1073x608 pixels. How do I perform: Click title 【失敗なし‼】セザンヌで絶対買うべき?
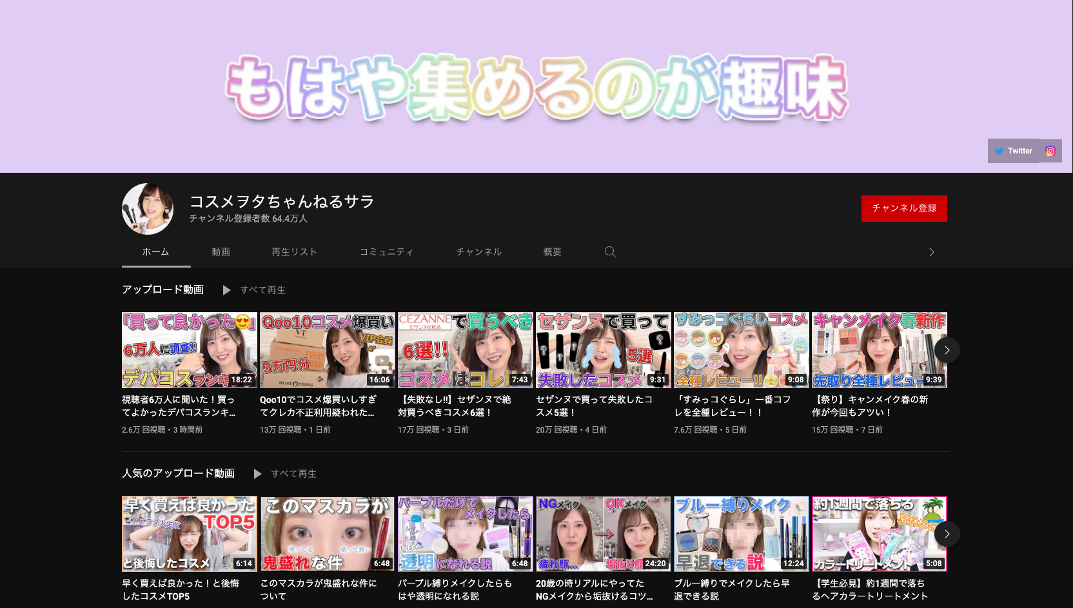point(455,406)
